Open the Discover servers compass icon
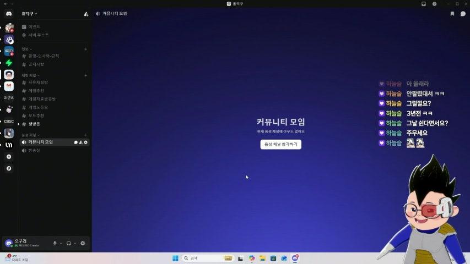This screenshot has width=470, height=264. [9, 168]
